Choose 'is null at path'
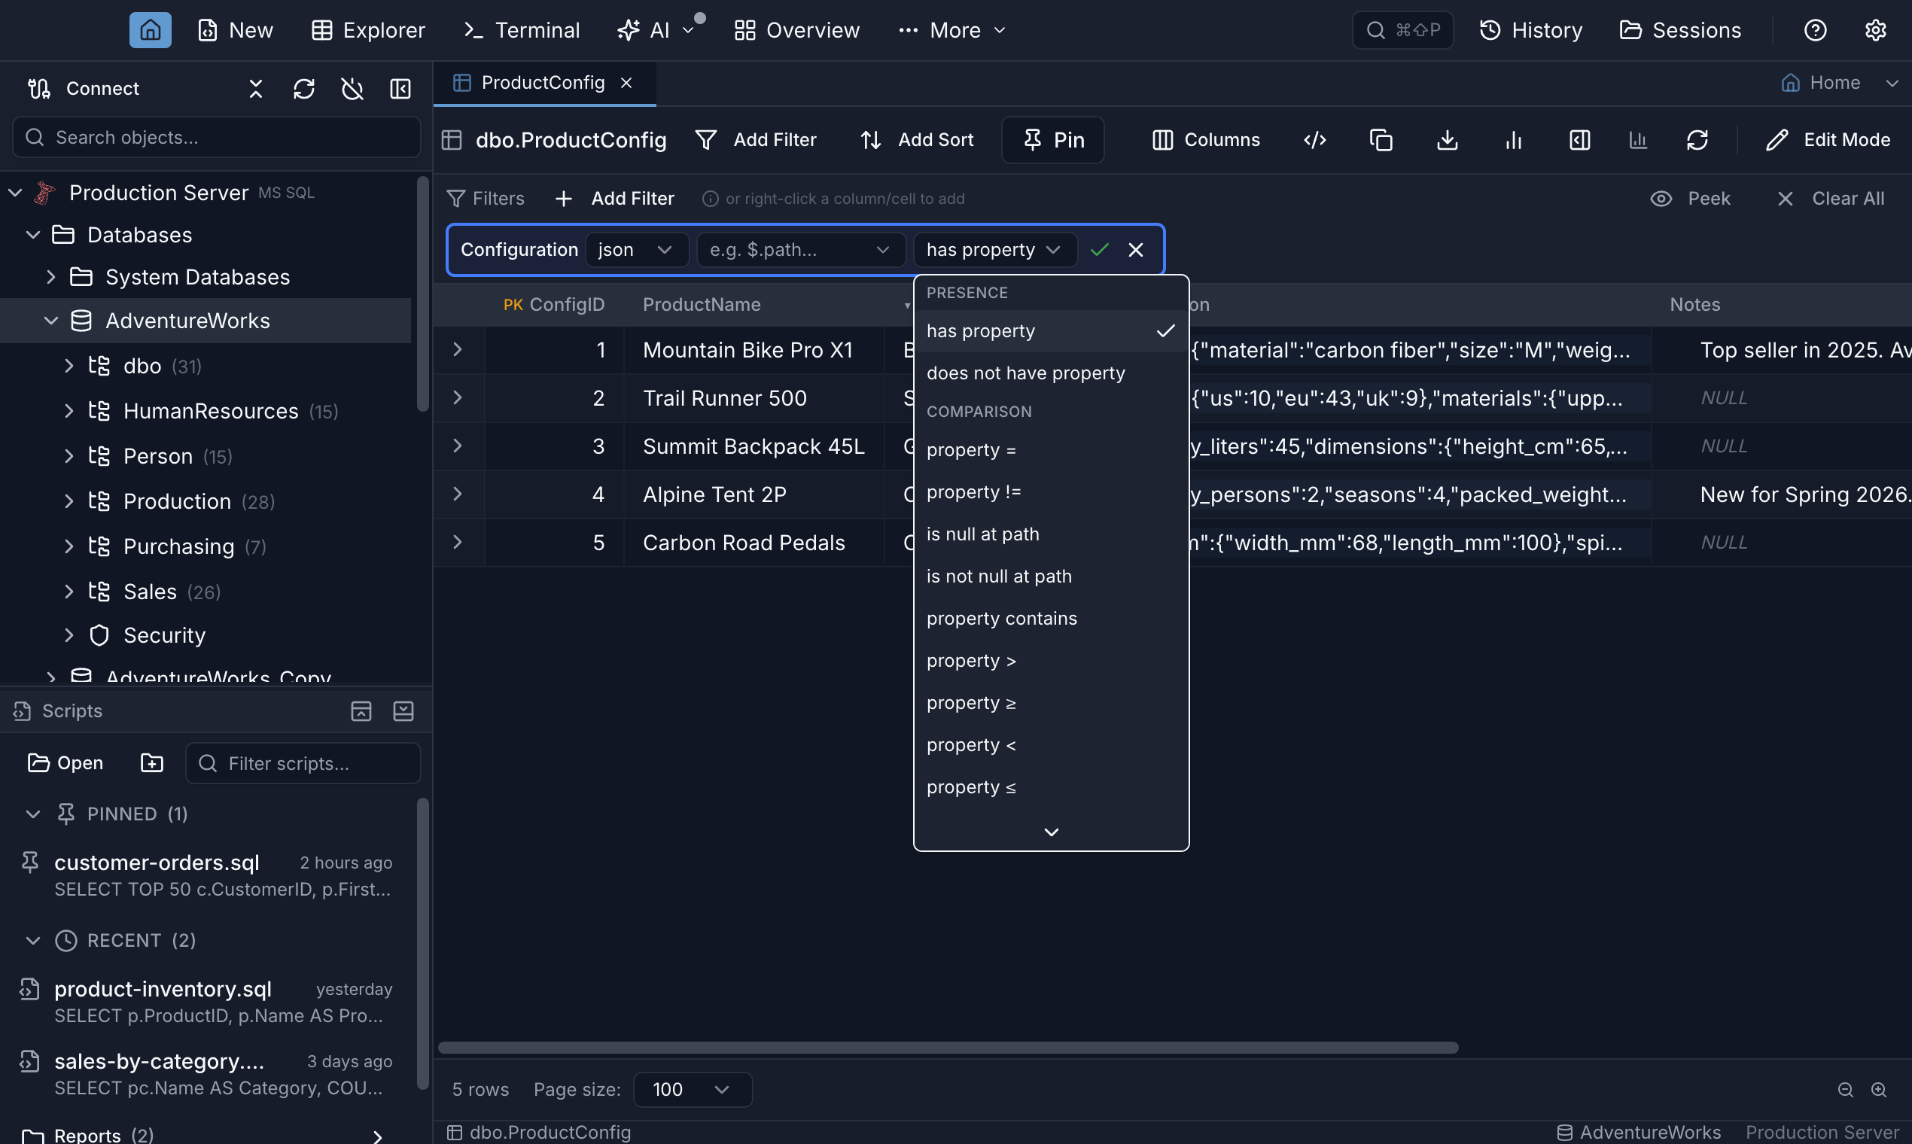Screen dimensions: 1912x1144 pyautogui.click(x=1050, y=534)
